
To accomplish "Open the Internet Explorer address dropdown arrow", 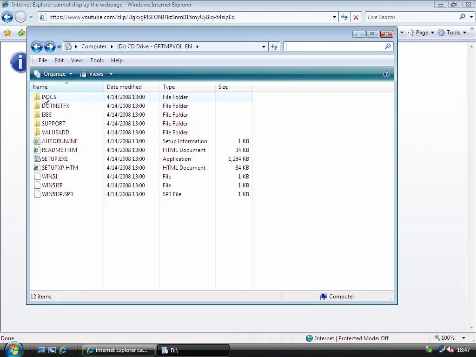I will (334, 17).
